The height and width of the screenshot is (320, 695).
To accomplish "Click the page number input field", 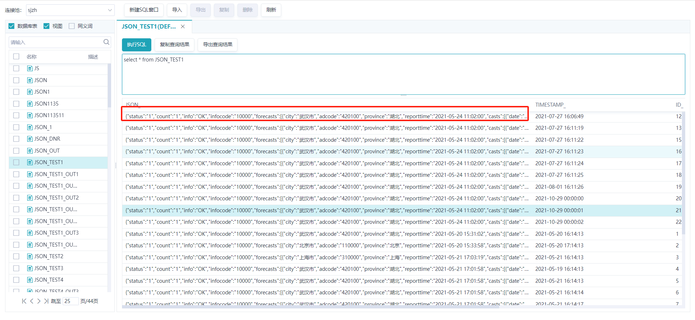I will [71, 301].
